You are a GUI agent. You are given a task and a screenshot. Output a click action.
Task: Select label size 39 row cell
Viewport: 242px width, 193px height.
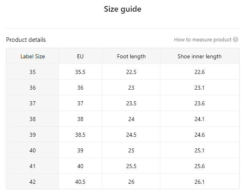point(33,135)
